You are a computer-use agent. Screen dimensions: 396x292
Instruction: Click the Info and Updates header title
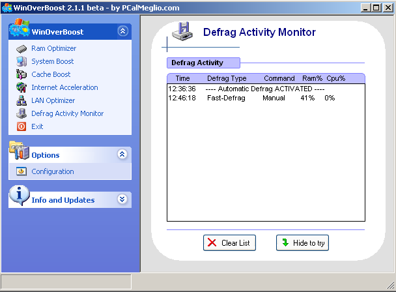(x=63, y=200)
